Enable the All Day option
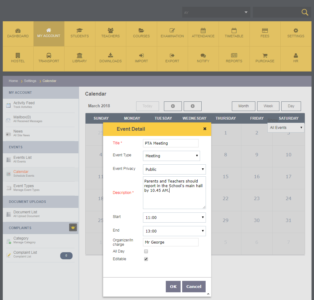Screen dimensions: 314x300 pyautogui.click(x=145, y=251)
